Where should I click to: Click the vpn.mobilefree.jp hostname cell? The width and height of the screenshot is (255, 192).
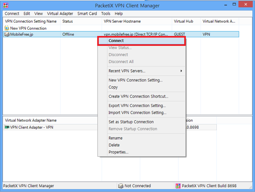[x=136, y=34]
